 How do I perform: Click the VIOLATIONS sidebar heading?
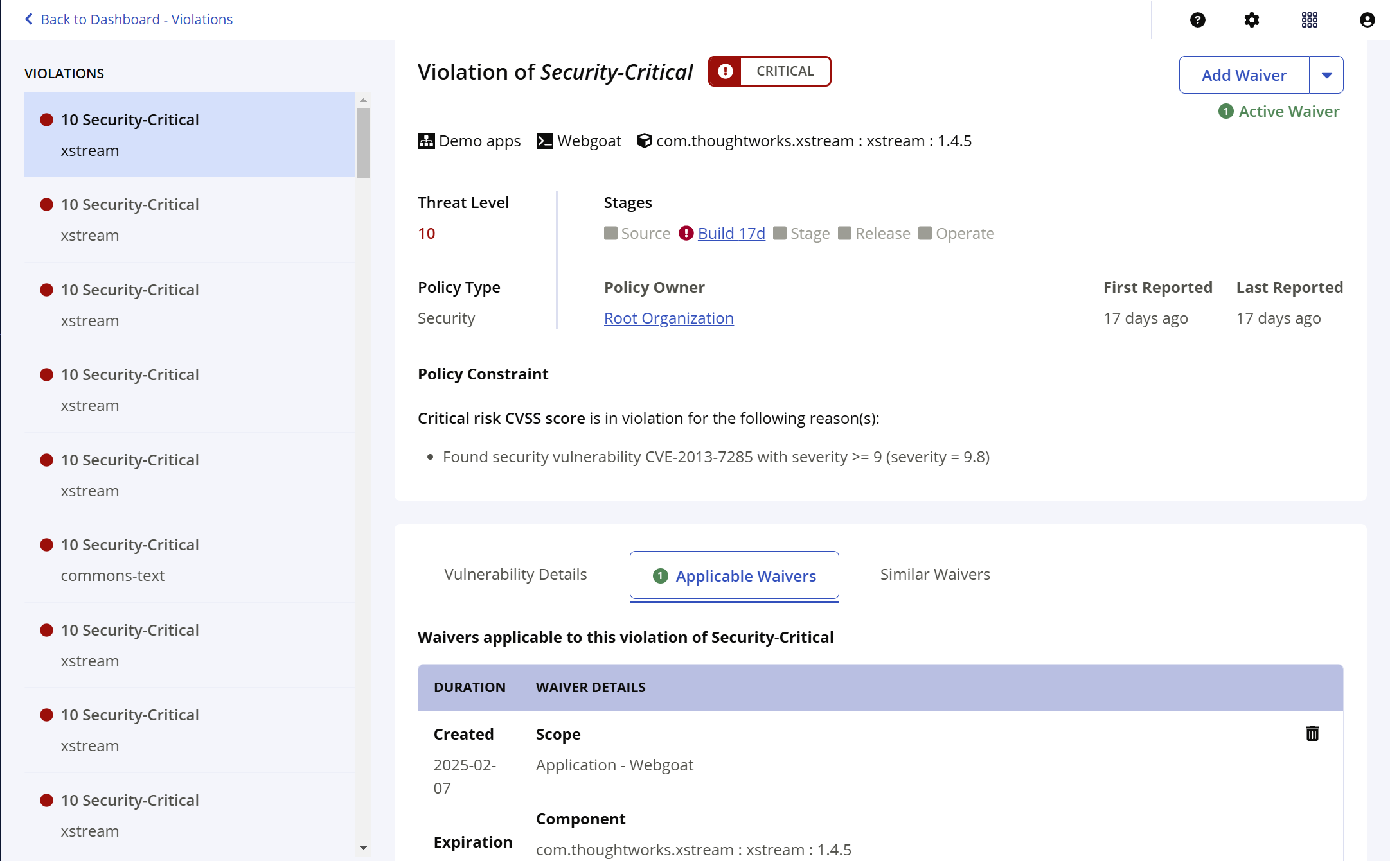(64, 73)
